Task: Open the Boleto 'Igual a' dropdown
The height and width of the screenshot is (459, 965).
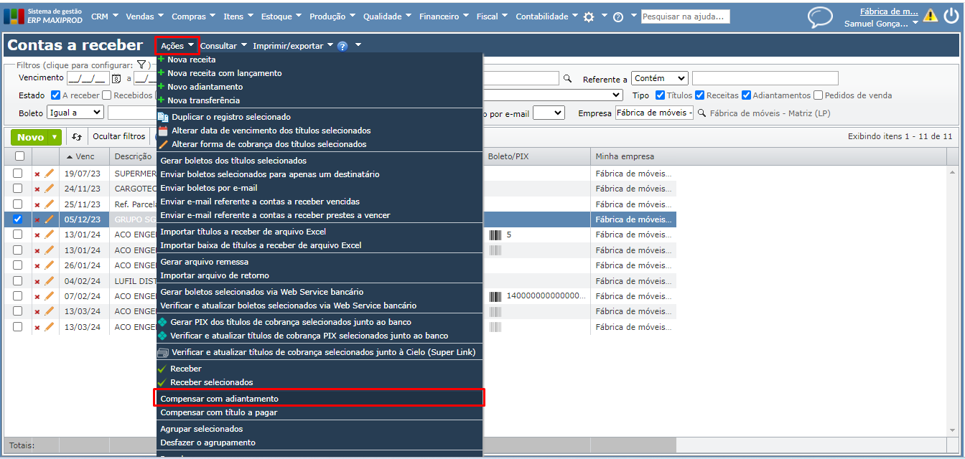Action: (75, 113)
